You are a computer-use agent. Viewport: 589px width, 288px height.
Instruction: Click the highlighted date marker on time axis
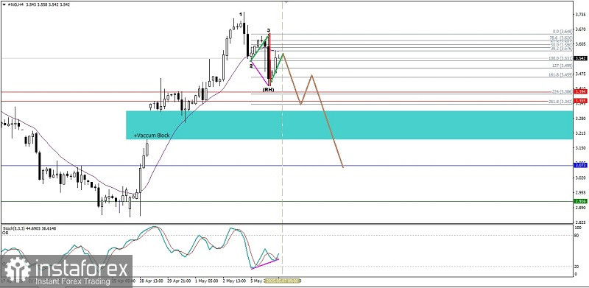click(x=281, y=281)
